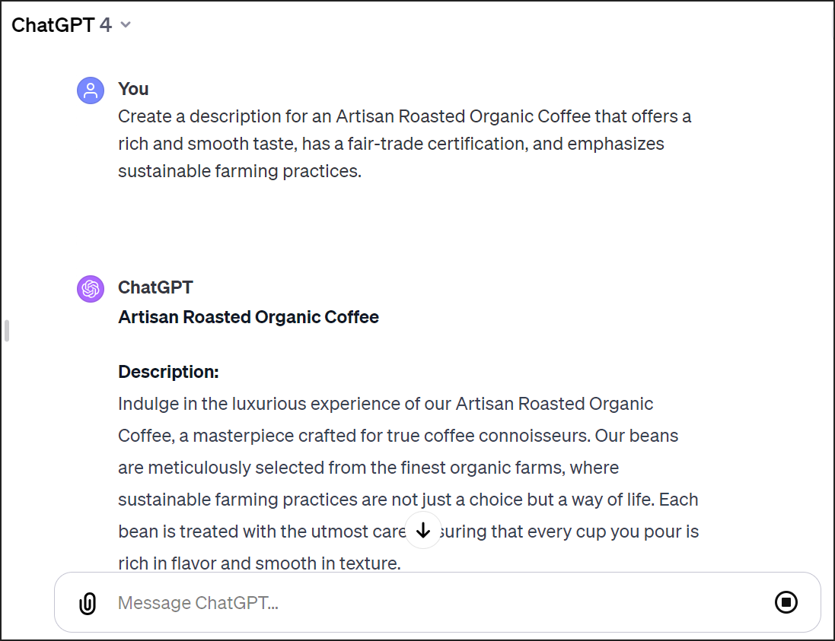Open the ChatGPT 4 model selector
The width and height of the screenshot is (835, 641).
click(72, 25)
